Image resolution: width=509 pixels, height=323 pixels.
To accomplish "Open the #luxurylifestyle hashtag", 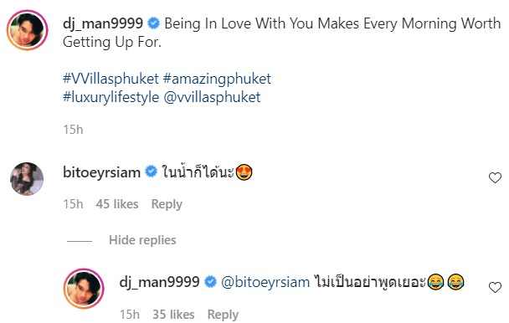I will [x=111, y=97].
